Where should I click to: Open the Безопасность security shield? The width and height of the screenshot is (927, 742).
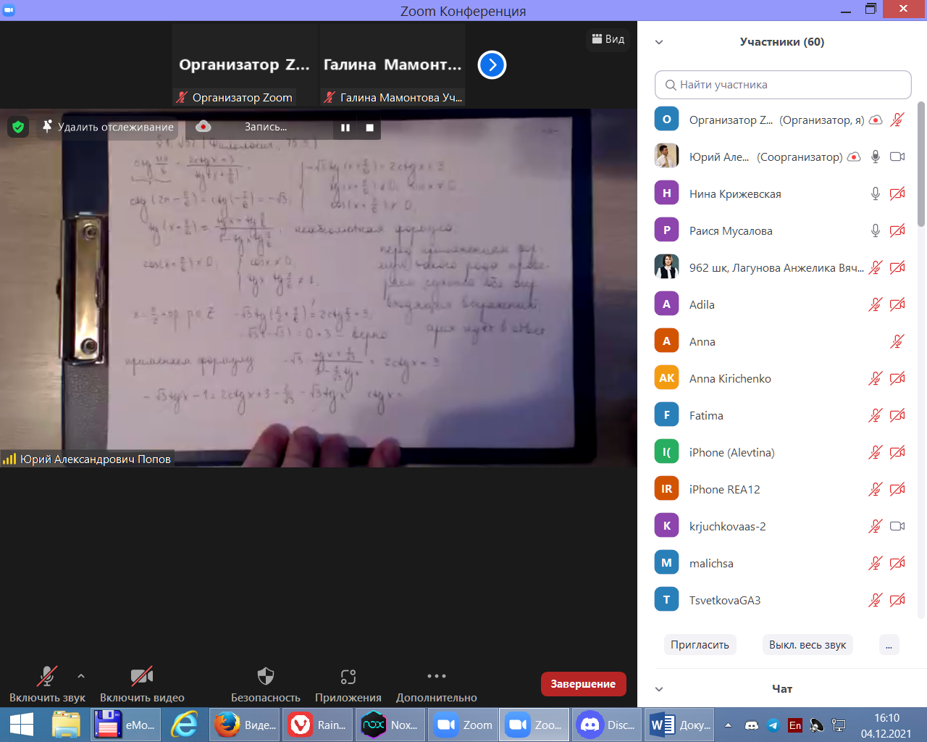coord(266,685)
